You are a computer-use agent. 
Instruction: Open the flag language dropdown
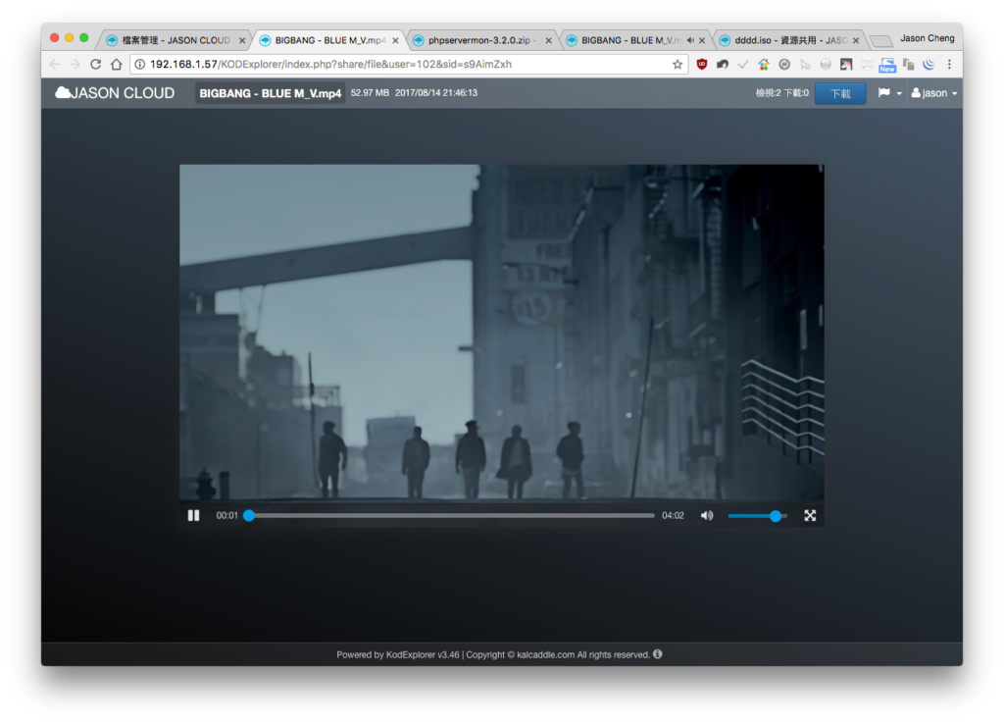coord(889,93)
